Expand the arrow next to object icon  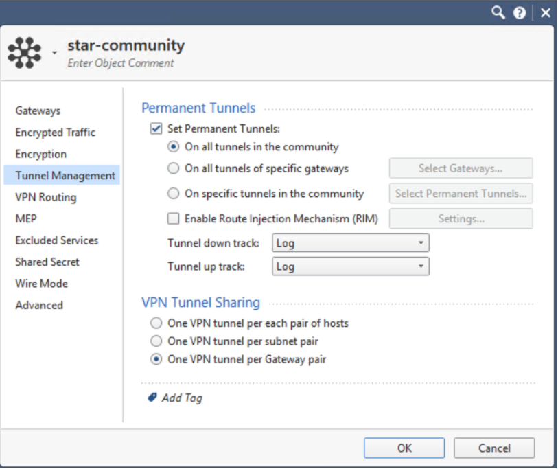click(54, 53)
